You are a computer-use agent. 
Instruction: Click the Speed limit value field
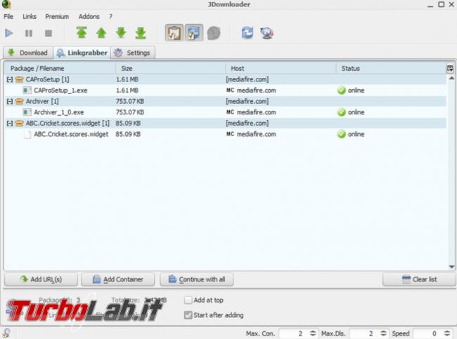[x=428, y=333]
